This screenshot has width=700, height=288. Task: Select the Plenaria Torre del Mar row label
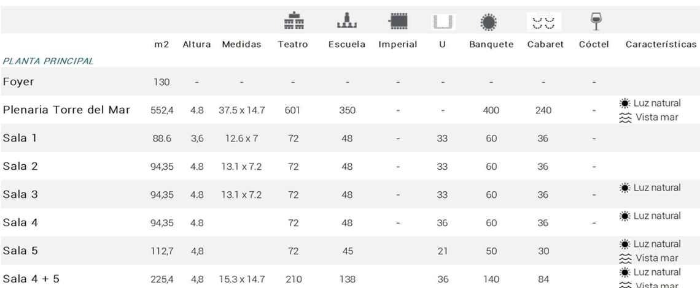66,110
